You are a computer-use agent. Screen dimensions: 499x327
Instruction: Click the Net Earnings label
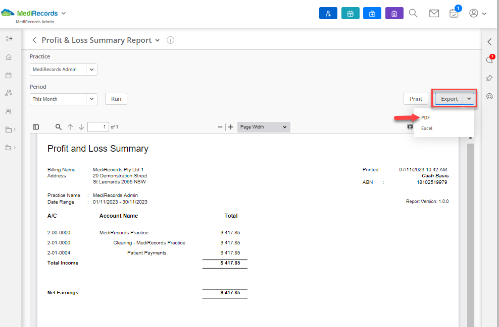tap(63, 293)
